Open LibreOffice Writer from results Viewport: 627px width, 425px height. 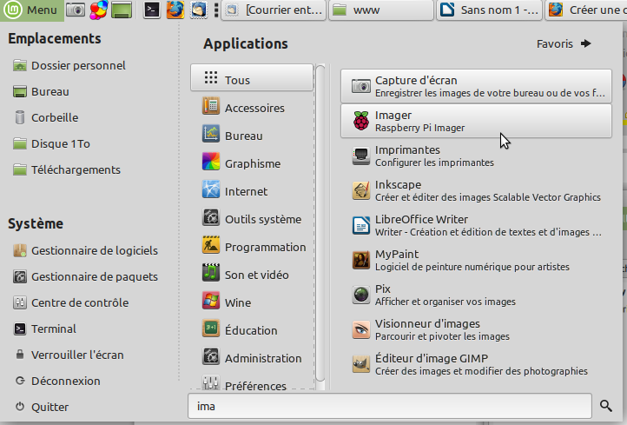(476, 225)
